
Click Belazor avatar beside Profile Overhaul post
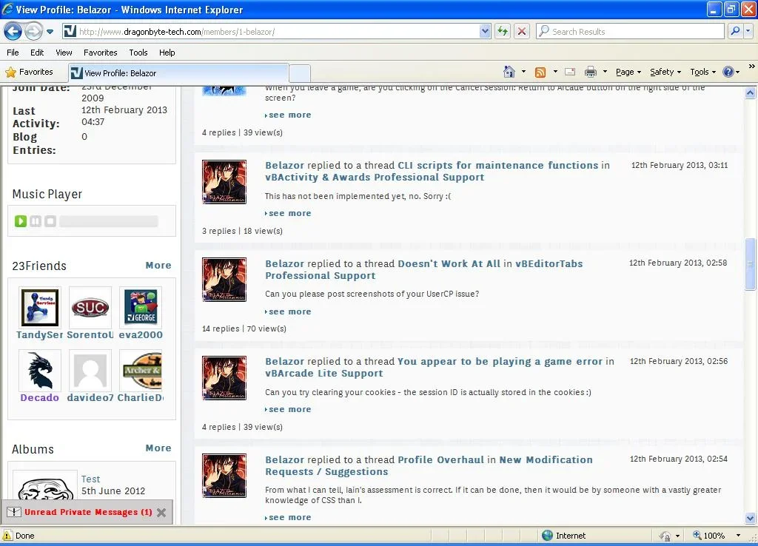[224, 476]
